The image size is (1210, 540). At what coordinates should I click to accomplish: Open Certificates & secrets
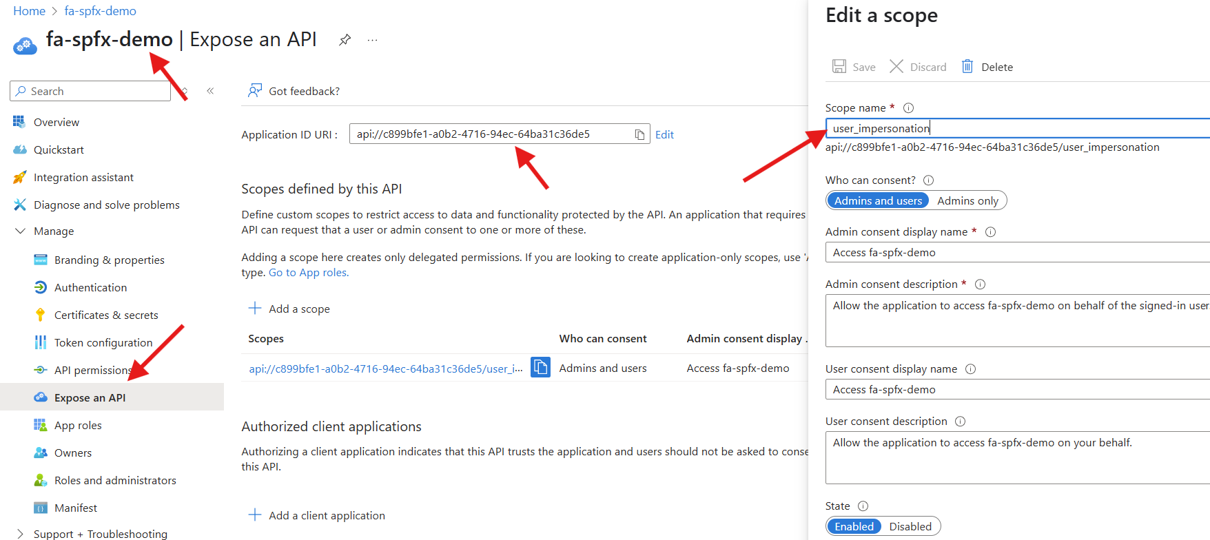(x=106, y=315)
